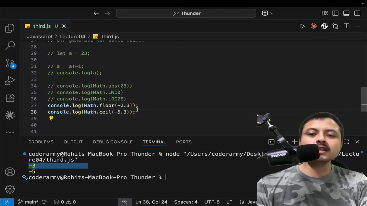Screen dimensions: 367x206
Task: Click Spaces: 4 indentation setting
Action: (x=186, y=202)
